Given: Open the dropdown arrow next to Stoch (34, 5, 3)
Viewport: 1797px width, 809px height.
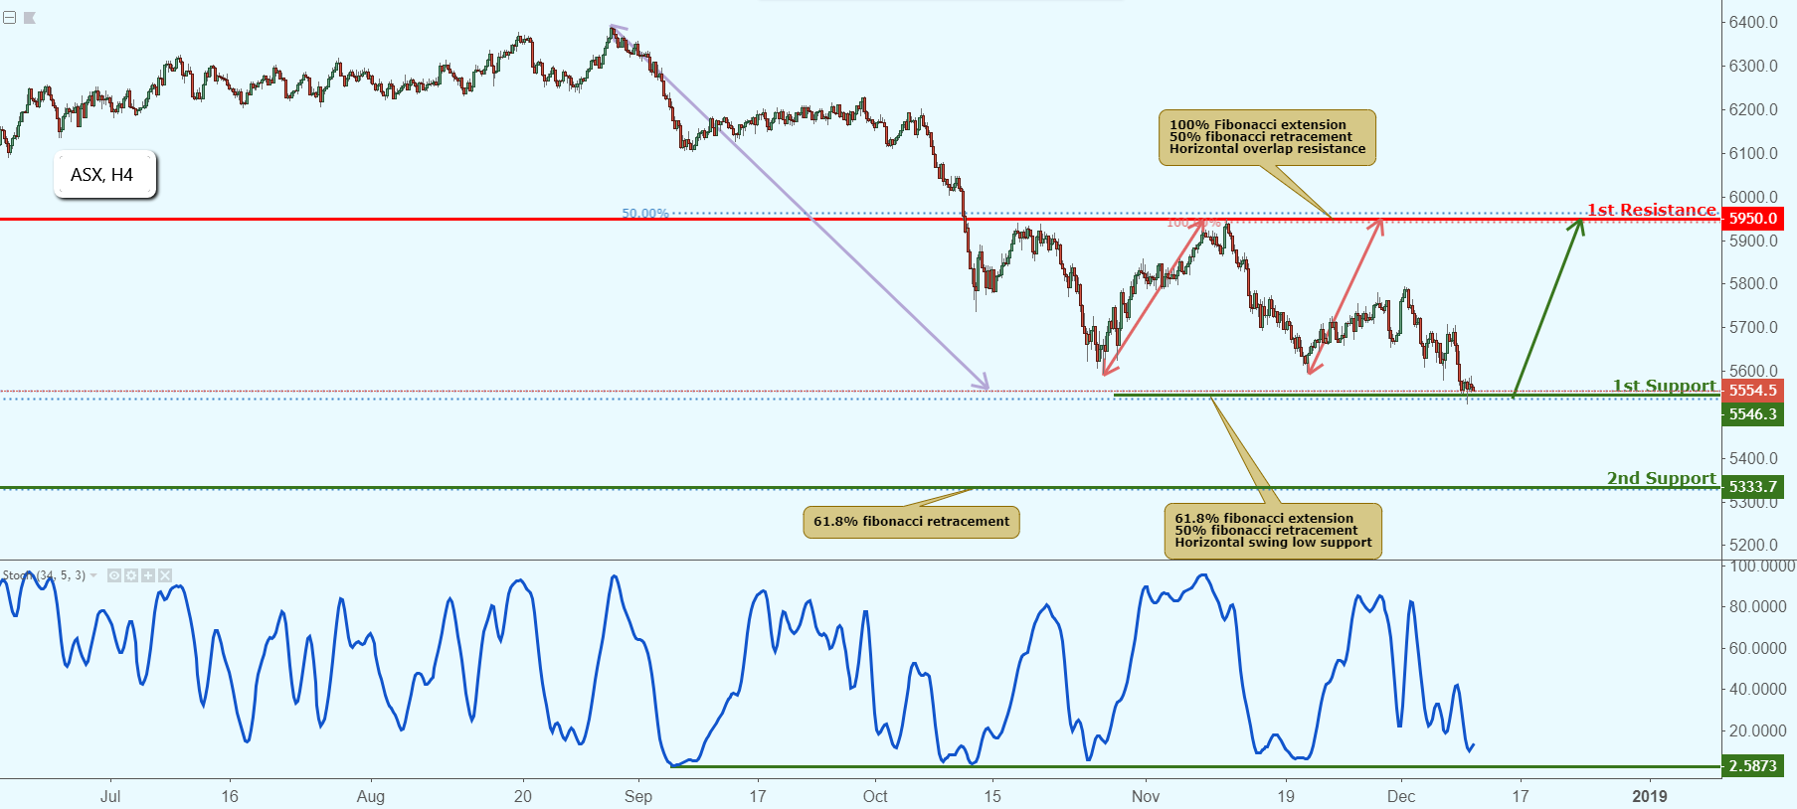Looking at the screenshot, I should 94,575.
